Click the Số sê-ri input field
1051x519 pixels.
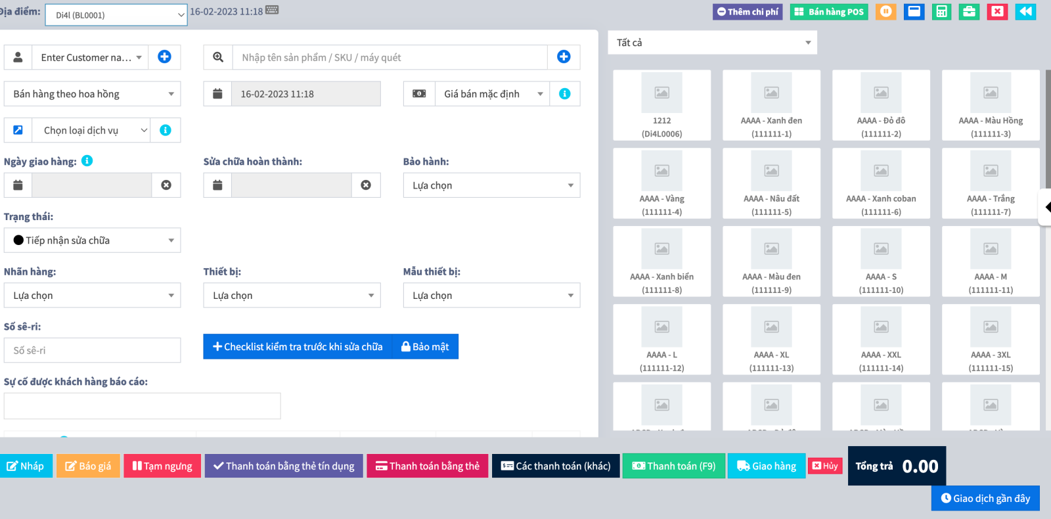click(93, 351)
